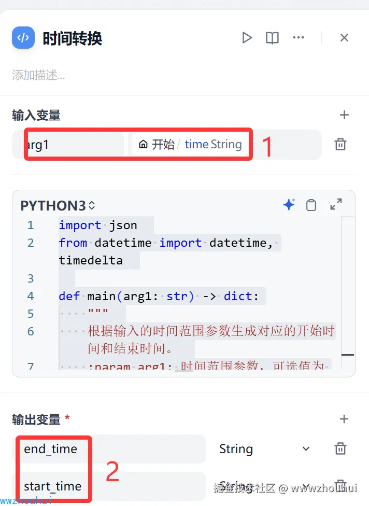The image size is (369, 506).
Task: Add a new output variable
Action: [344, 419]
